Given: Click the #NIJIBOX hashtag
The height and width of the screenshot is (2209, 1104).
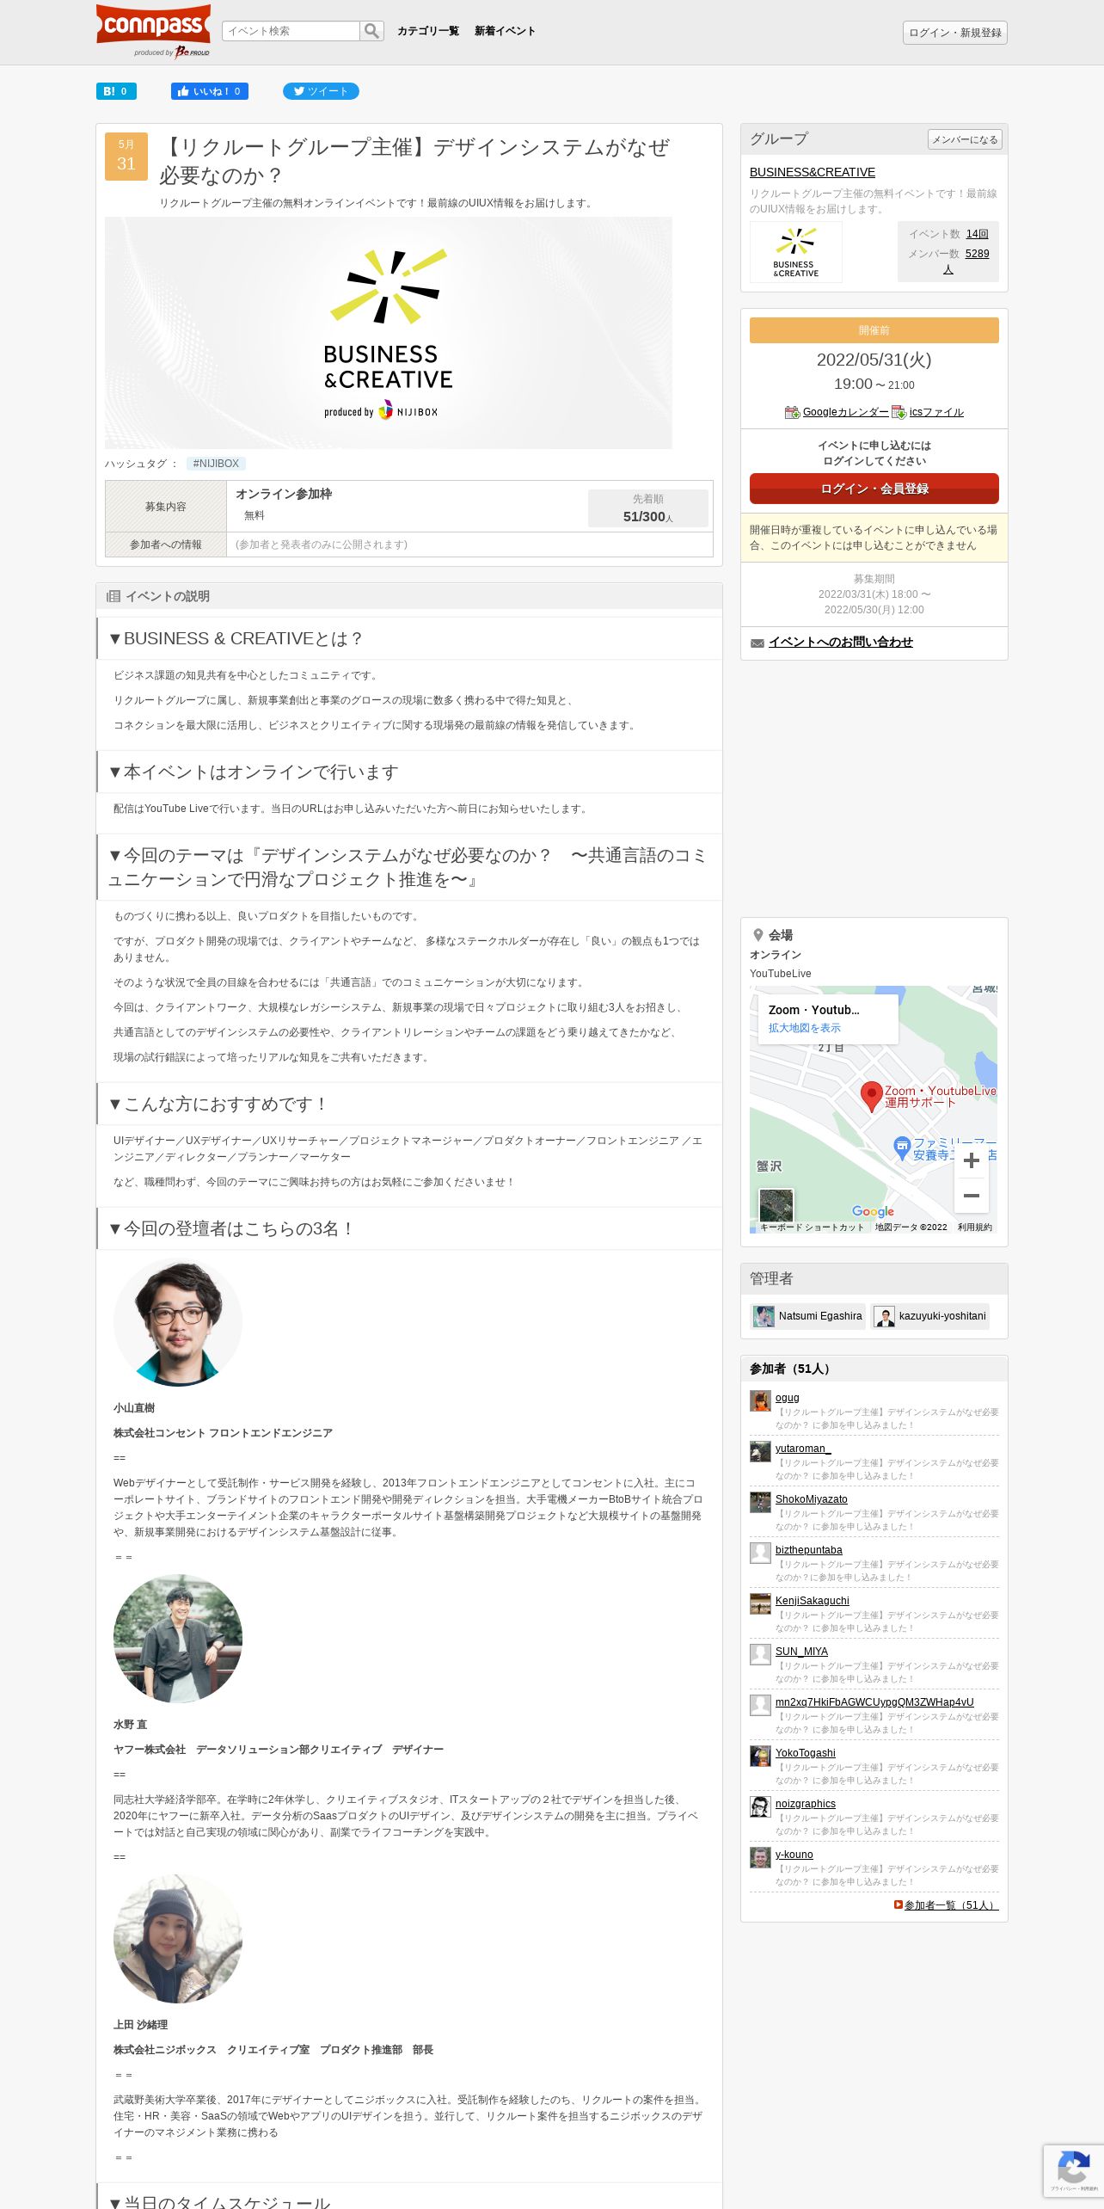Looking at the screenshot, I should [x=216, y=464].
